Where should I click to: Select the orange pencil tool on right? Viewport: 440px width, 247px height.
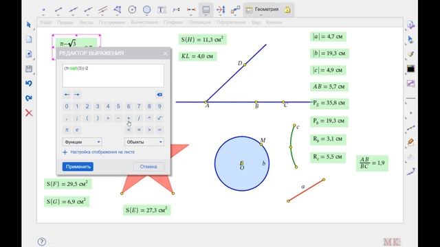(410, 142)
